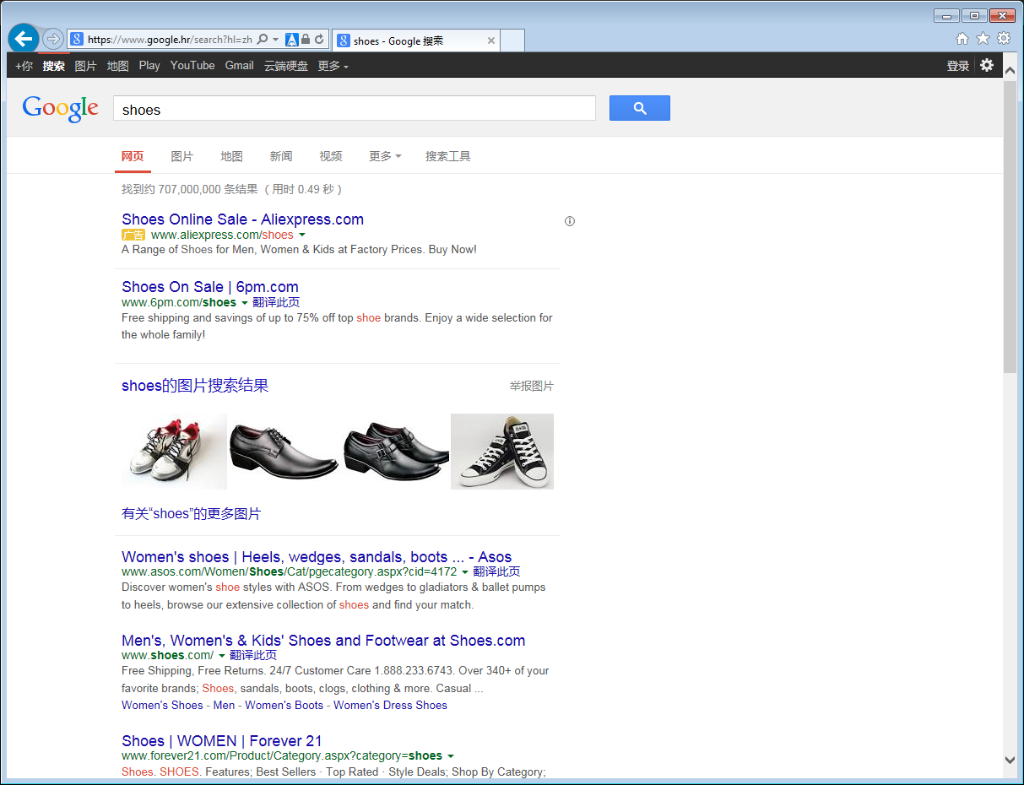Viewport: 1024px width, 785px height.
Task: Open 'Shoes | WOMEN | Forever 21' link
Action: click(222, 741)
